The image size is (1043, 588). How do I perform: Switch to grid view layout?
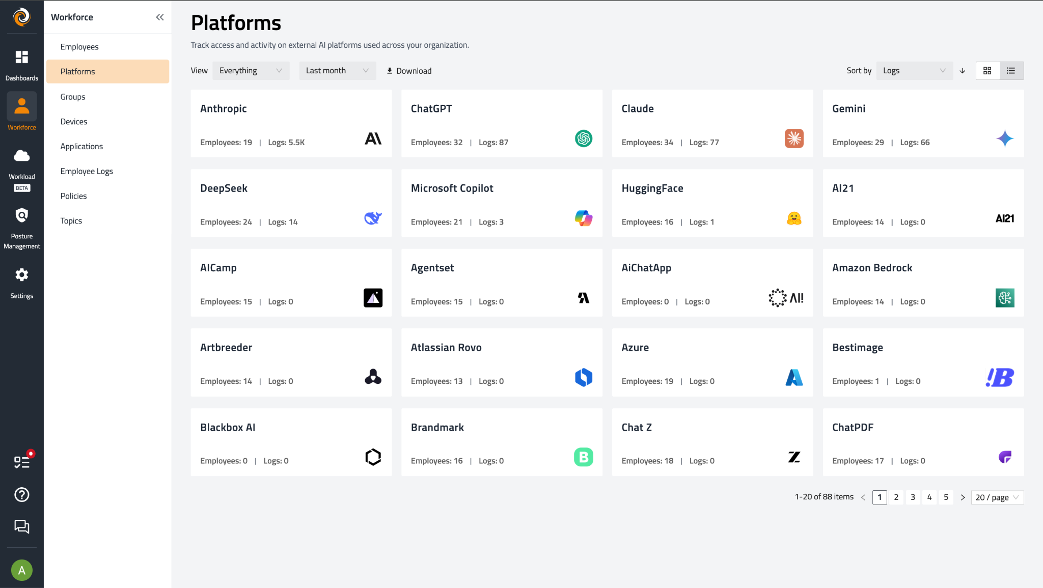pos(987,71)
